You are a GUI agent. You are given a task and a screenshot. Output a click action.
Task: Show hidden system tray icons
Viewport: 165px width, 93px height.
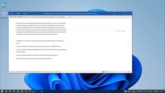[x=137, y=91]
